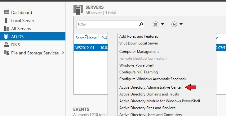The height and width of the screenshot is (116, 226).
Task: Open Active Directory Sites and Services
Action: [x=147, y=108]
